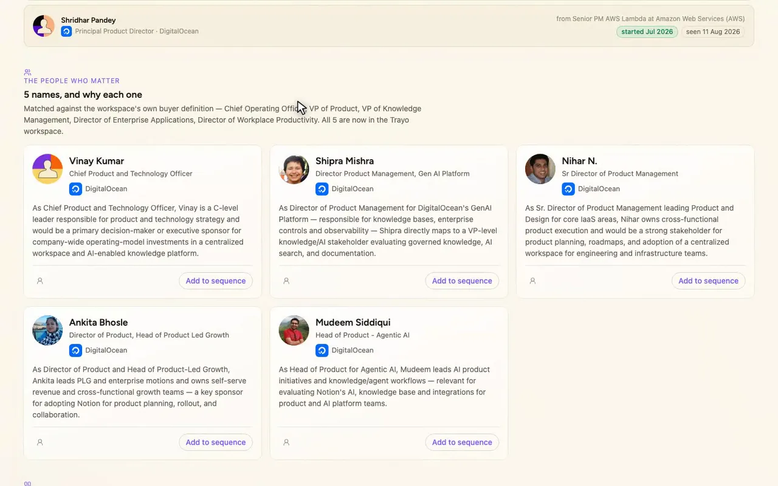Screen dimensions: 778x486
Task: Click the Ankita Bhosle name heading
Action: pyautogui.click(x=98, y=323)
